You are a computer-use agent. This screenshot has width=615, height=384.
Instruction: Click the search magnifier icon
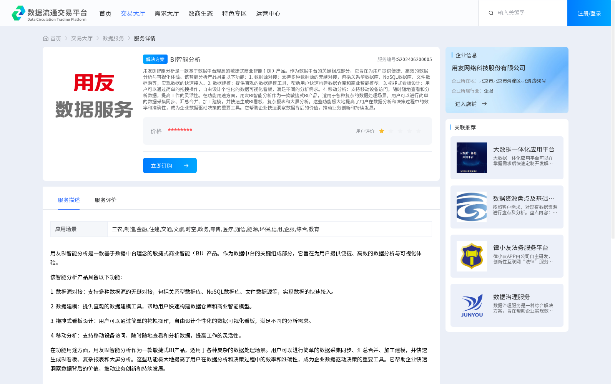pos(491,13)
